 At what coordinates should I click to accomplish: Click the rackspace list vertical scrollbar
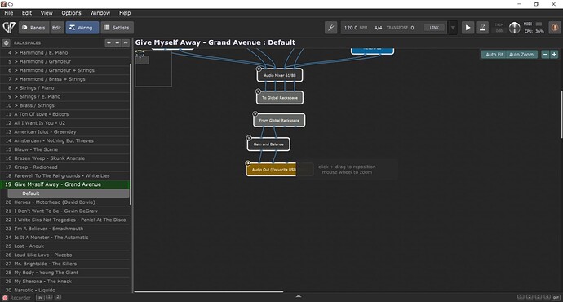tap(131, 135)
